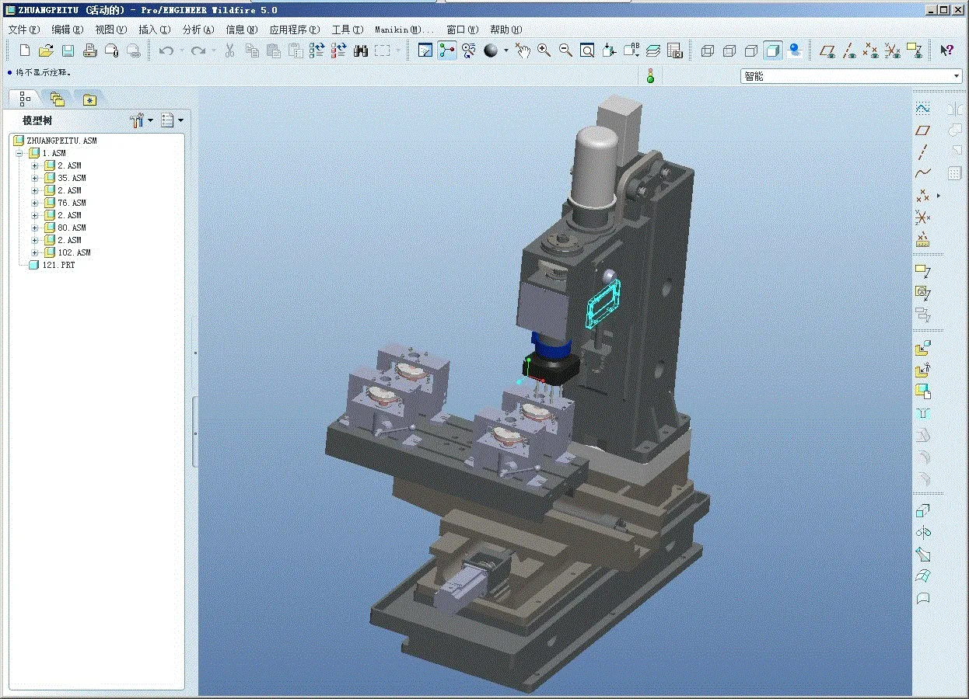Expand the 102.ASM tree node
Image resolution: width=969 pixels, height=699 pixels.
click(x=35, y=252)
